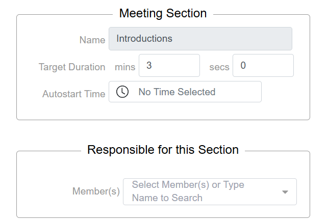This screenshot has height=222, width=328.
Task: Click the digit 0 in the secs field
Action: point(243,65)
